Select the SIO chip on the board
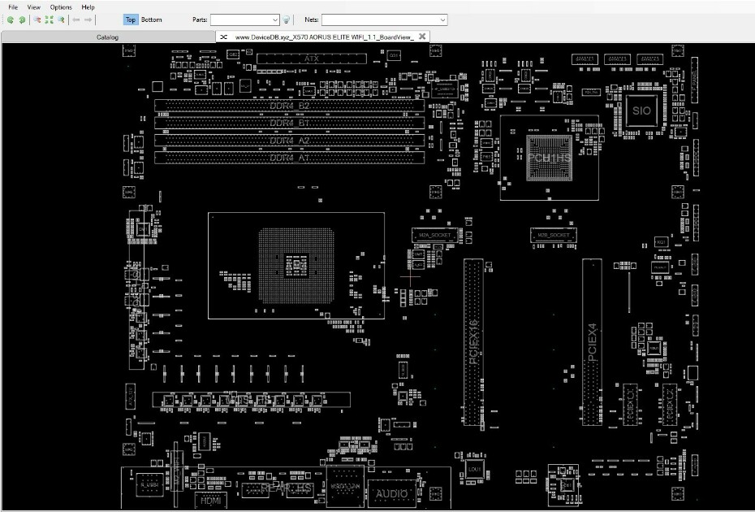This screenshot has width=755, height=512. coord(641,111)
